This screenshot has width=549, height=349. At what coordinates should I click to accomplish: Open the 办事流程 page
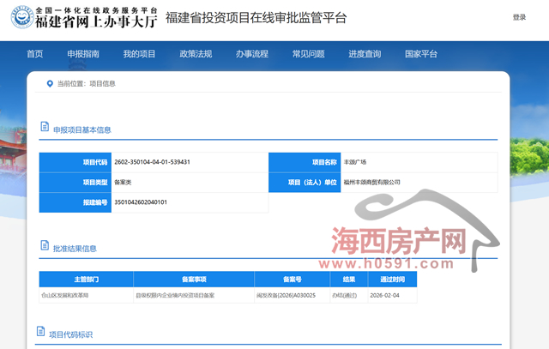pyautogui.click(x=252, y=54)
